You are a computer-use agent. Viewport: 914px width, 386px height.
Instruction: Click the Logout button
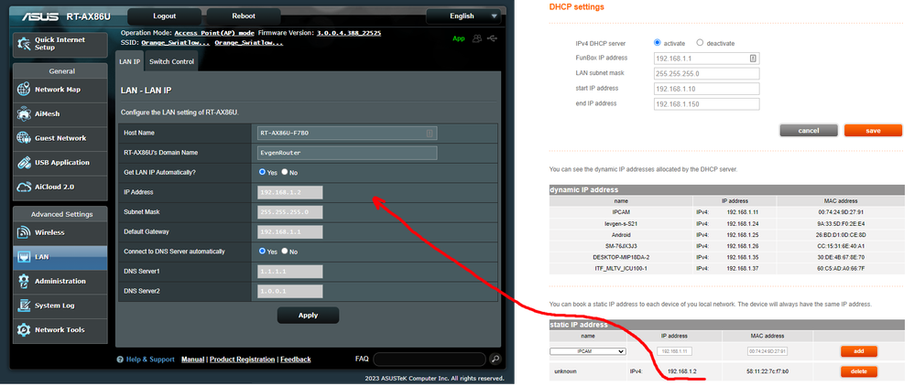click(164, 16)
